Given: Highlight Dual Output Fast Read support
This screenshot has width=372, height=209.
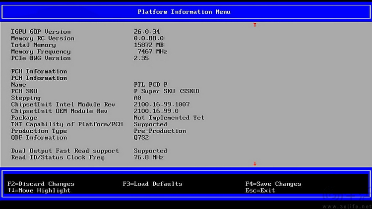Looking at the screenshot, I should [x=65, y=151].
